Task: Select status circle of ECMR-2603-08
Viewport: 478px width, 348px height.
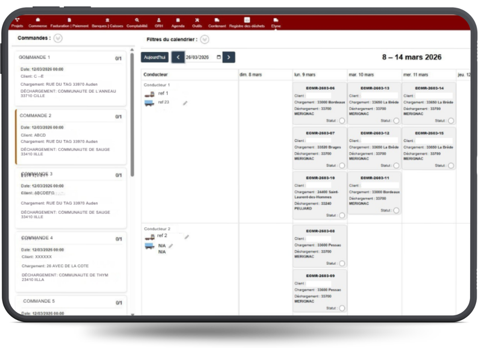Action: pos(342,264)
